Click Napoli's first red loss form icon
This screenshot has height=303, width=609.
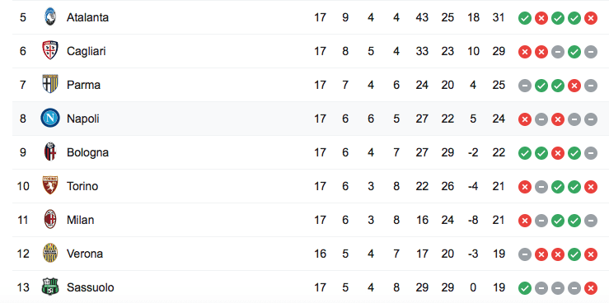tap(525, 119)
